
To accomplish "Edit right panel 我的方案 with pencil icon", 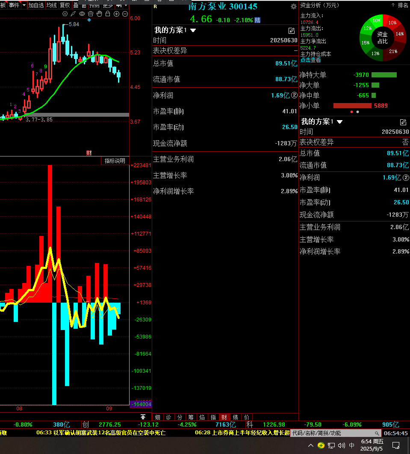I will click(403, 122).
